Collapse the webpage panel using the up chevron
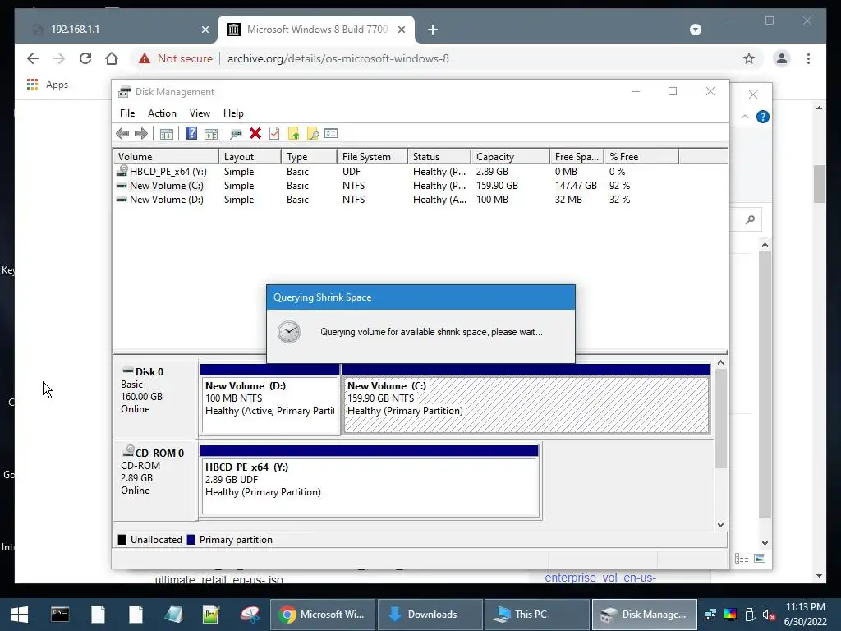 click(x=744, y=117)
